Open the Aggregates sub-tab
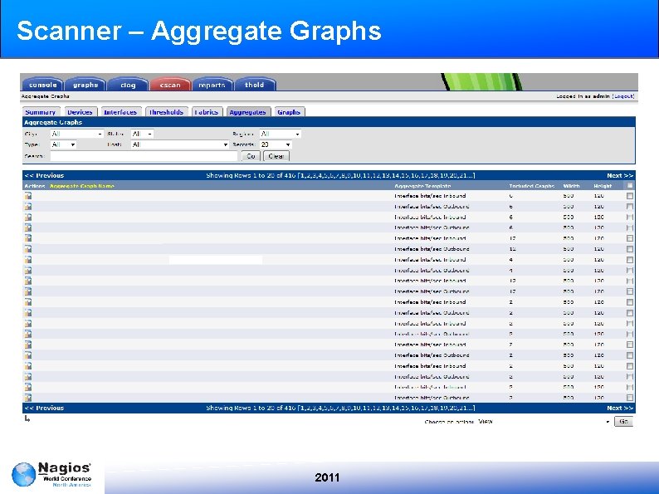The image size is (659, 494). (248, 112)
